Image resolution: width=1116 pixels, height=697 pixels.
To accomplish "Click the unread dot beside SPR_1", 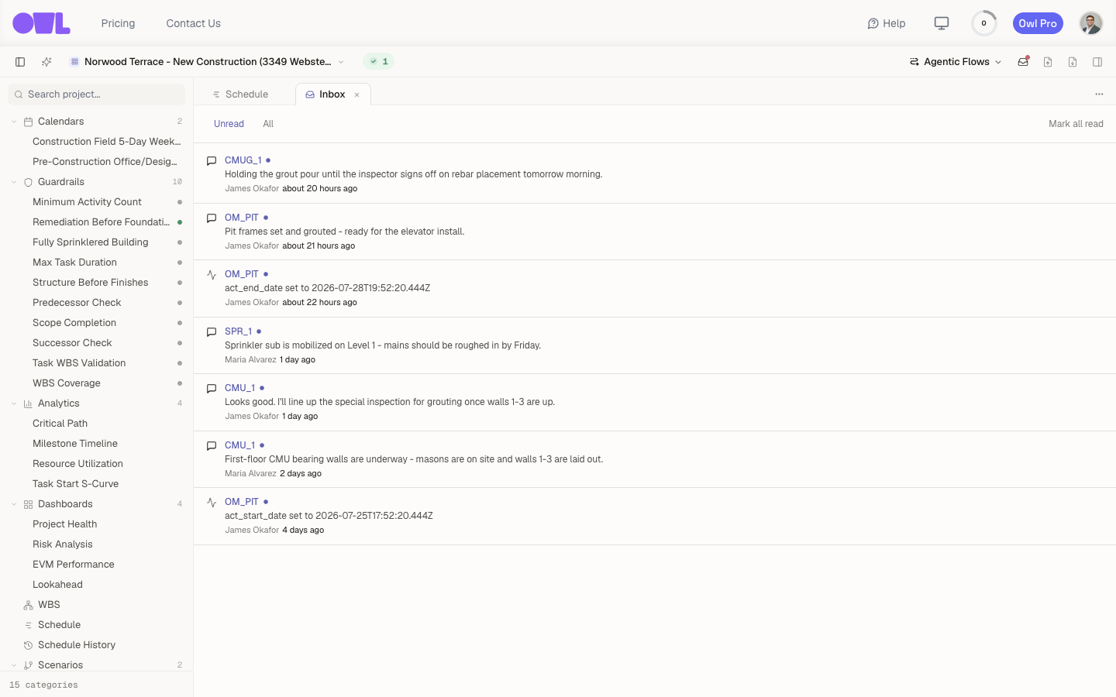I will [259, 331].
